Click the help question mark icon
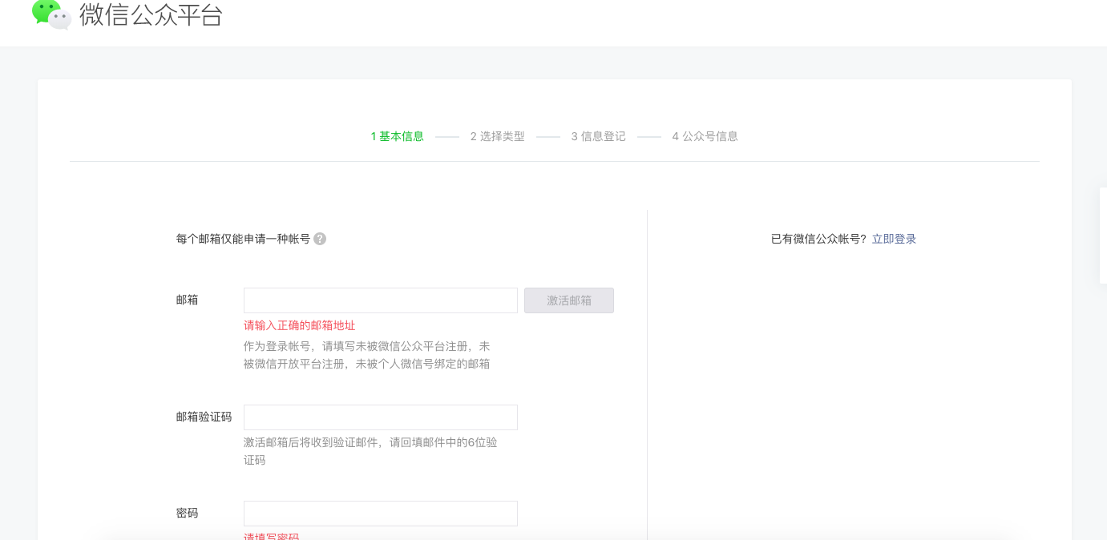The image size is (1107, 540). (x=320, y=238)
